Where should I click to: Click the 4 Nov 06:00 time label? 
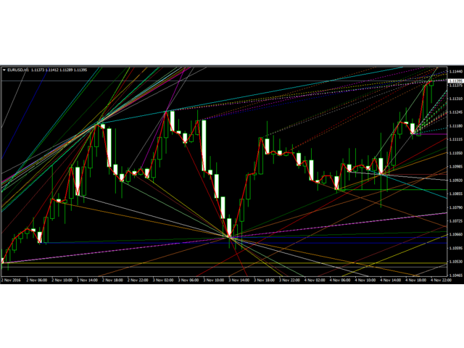340,280
